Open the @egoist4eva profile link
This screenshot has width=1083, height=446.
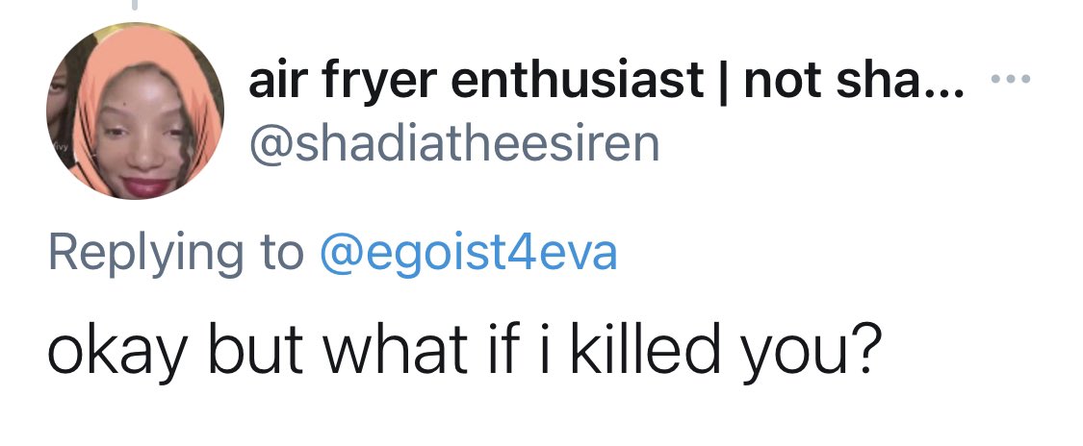pyautogui.click(x=466, y=253)
